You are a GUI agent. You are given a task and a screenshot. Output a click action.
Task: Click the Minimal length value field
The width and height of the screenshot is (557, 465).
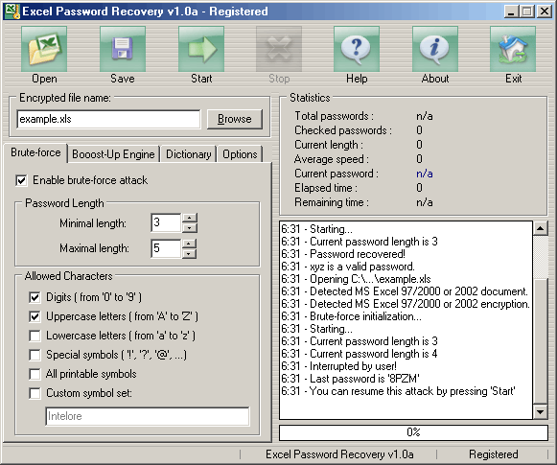click(x=166, y=223)
